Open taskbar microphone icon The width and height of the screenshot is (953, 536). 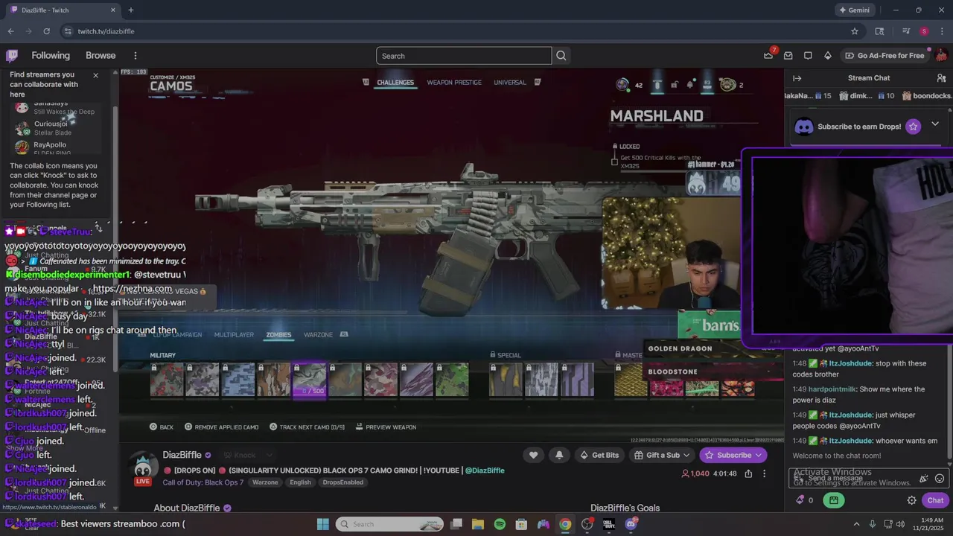[x=872, y=524]
